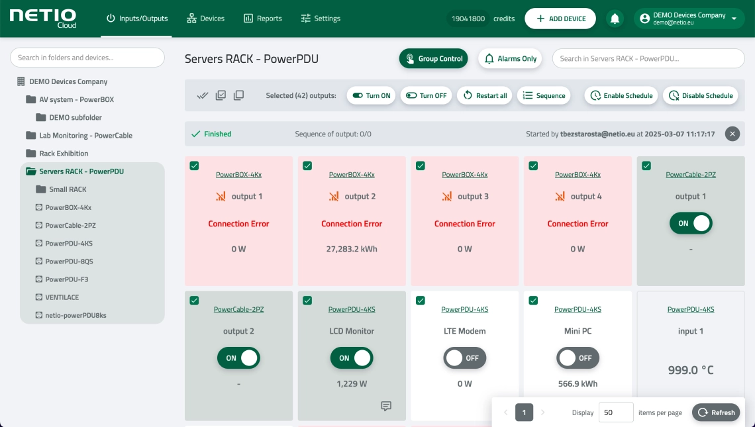Dismiss the Finished status bar

pos(732,134)
